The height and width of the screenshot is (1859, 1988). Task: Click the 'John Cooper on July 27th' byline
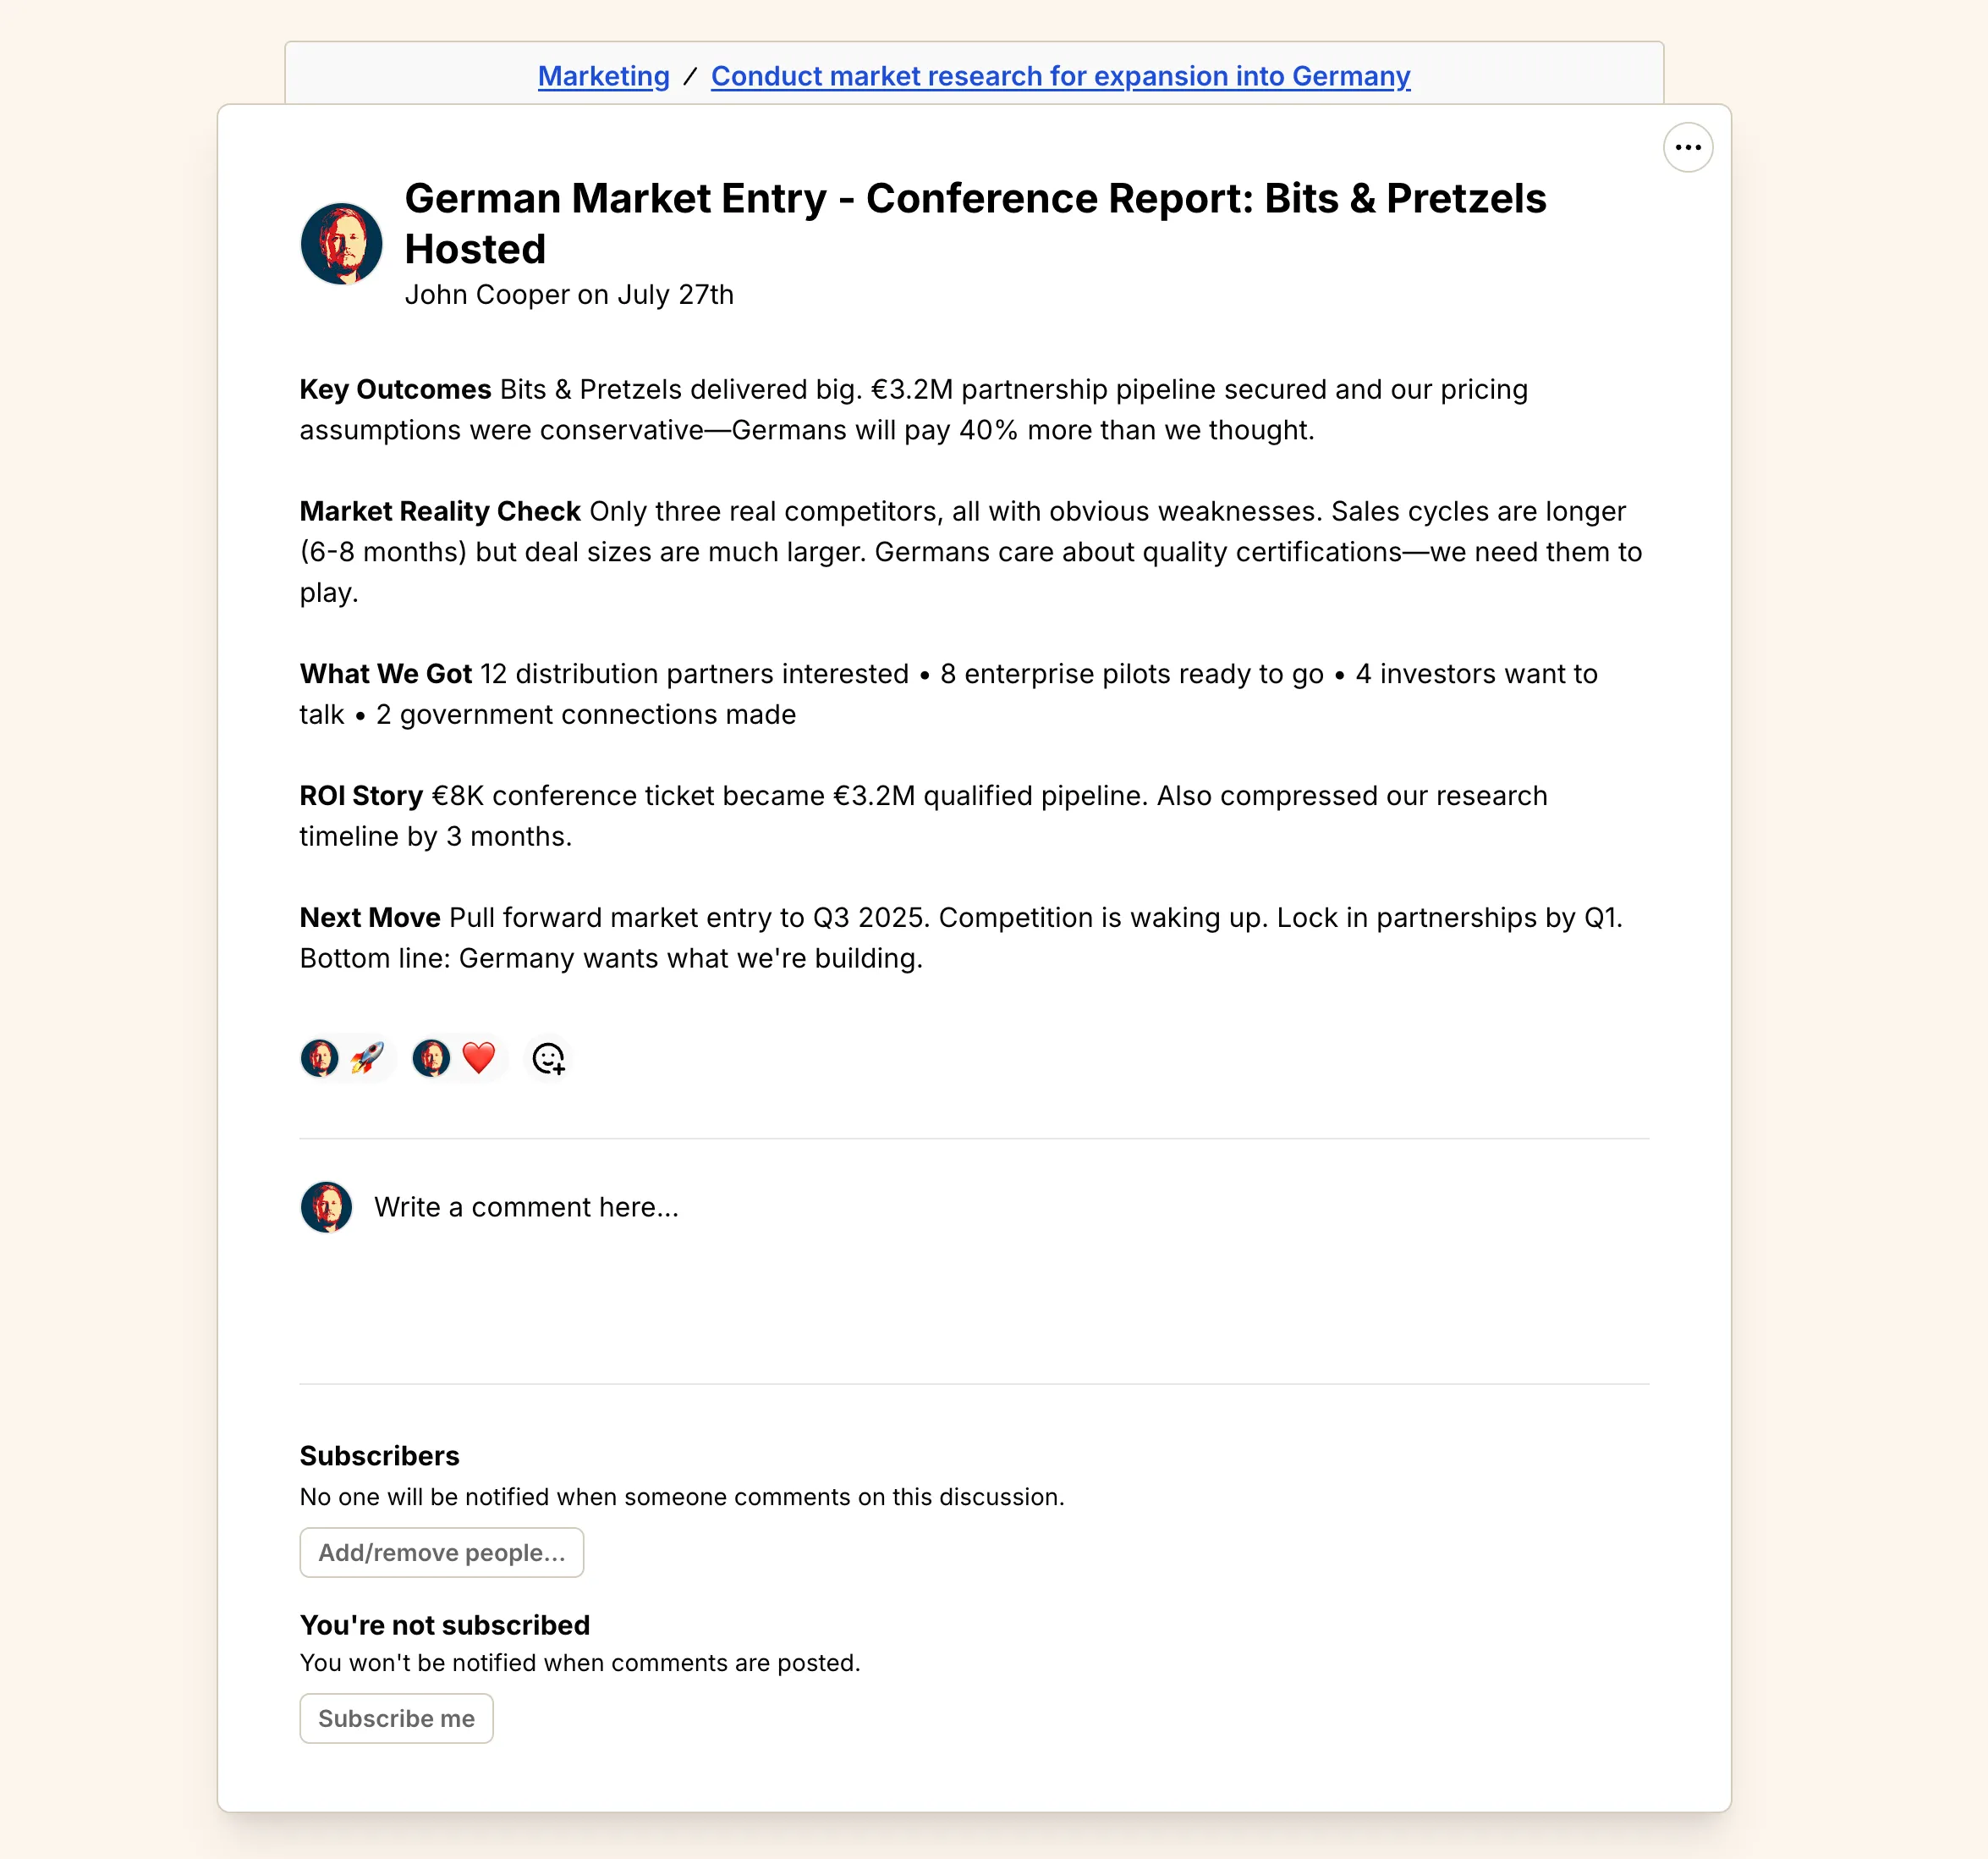click(570, 294)
